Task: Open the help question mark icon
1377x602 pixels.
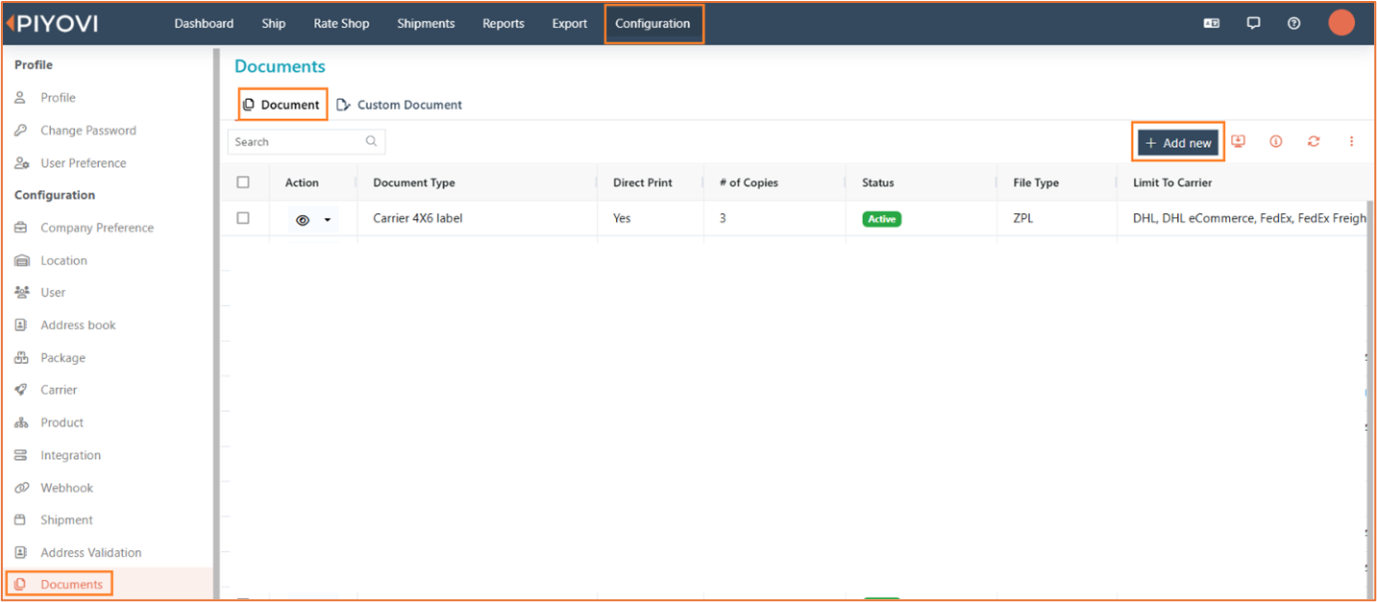Action: pos(1294,23)
